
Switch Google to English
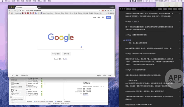click(65, 59)
